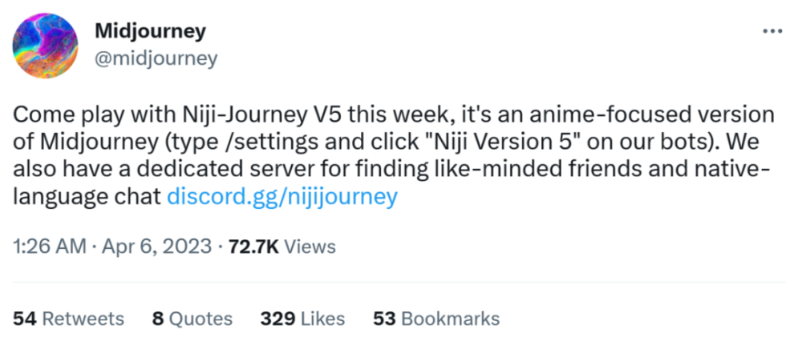802x341 pixels.
Task: Click the 1:26 AM timestamp
Action: 49,247
